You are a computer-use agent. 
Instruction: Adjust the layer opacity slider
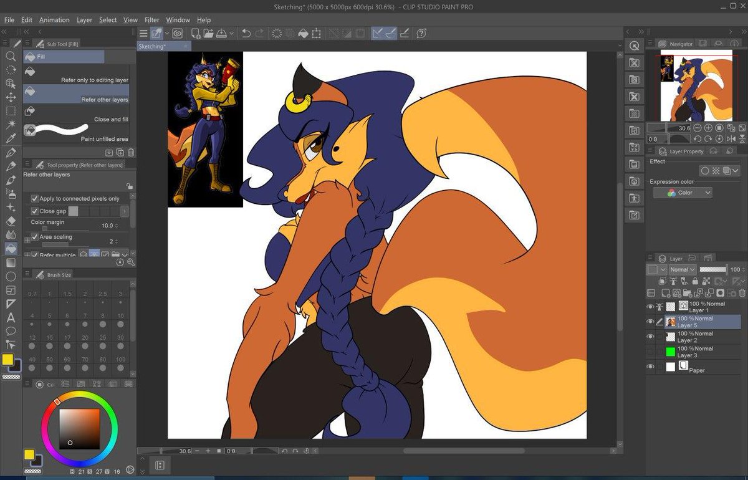[x=713, y=269]
